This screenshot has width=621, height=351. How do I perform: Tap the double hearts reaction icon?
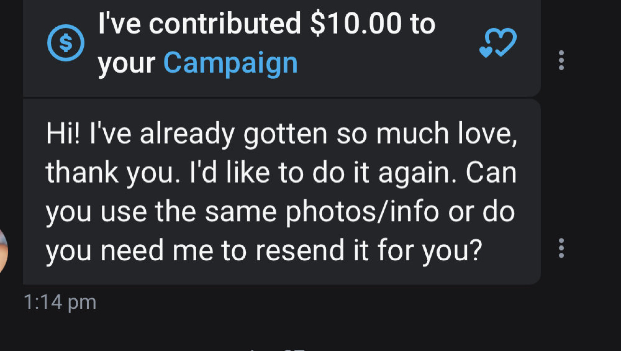tap(498, 43)
